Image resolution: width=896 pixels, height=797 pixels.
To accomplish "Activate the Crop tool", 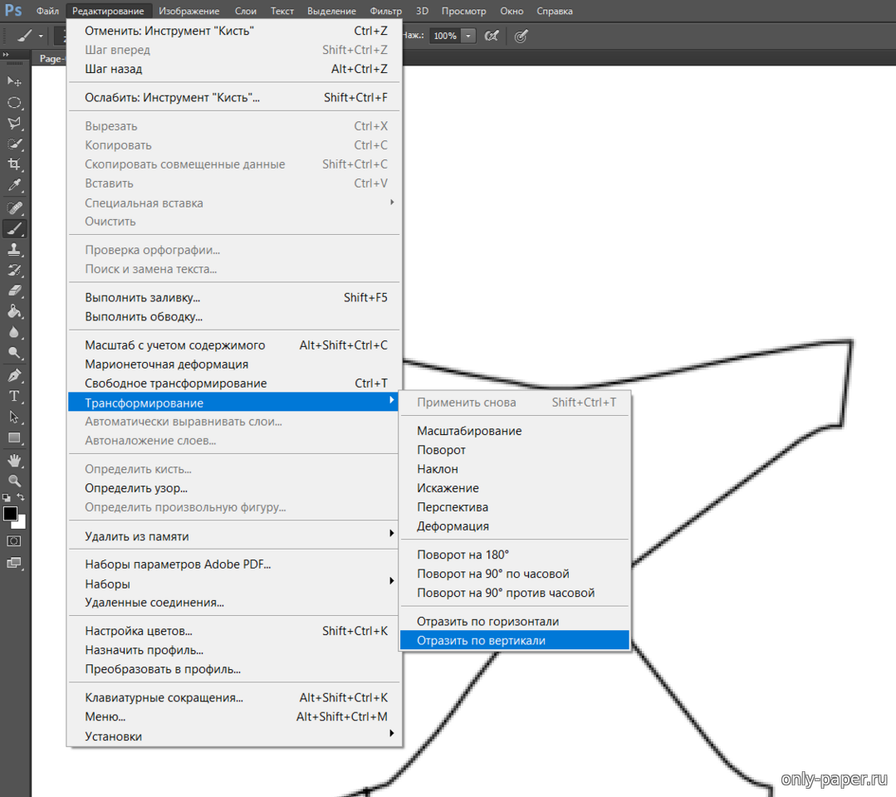I will (x=15, y=164).
